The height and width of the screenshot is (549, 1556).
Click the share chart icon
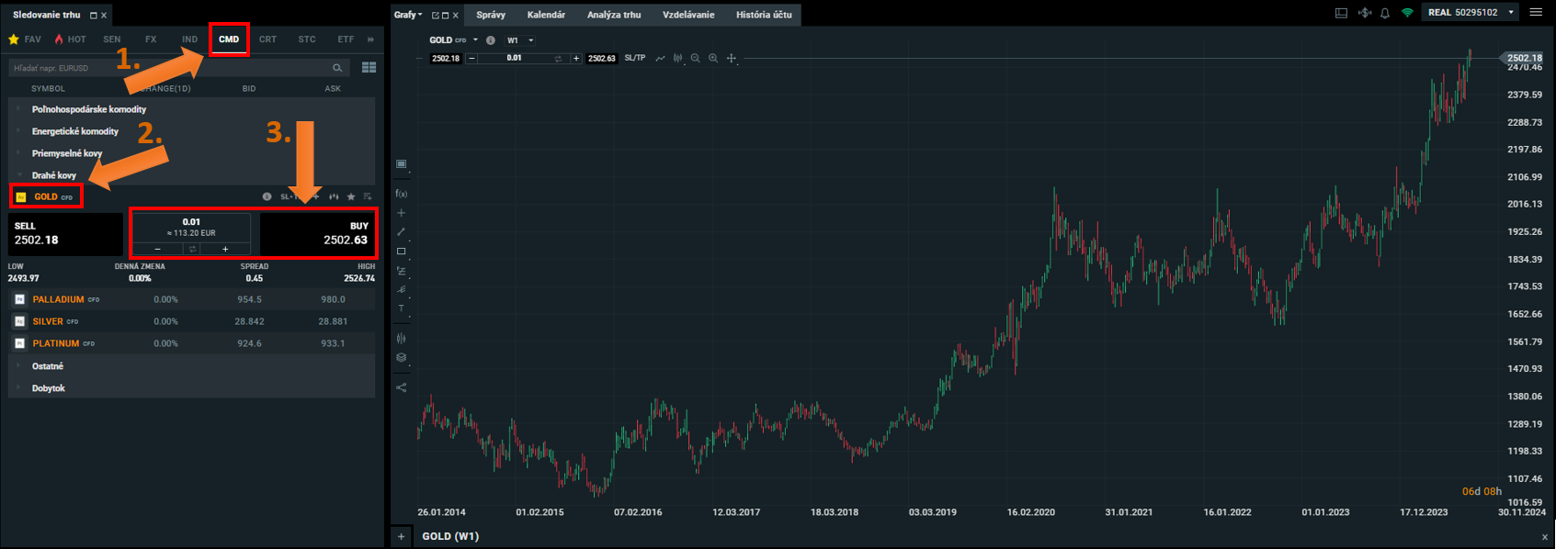[401, 387]
